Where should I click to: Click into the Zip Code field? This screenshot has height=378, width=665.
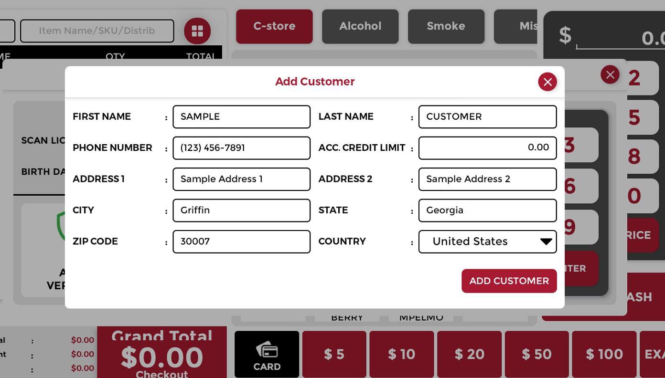pyautogui.click(x=241, y=241)
